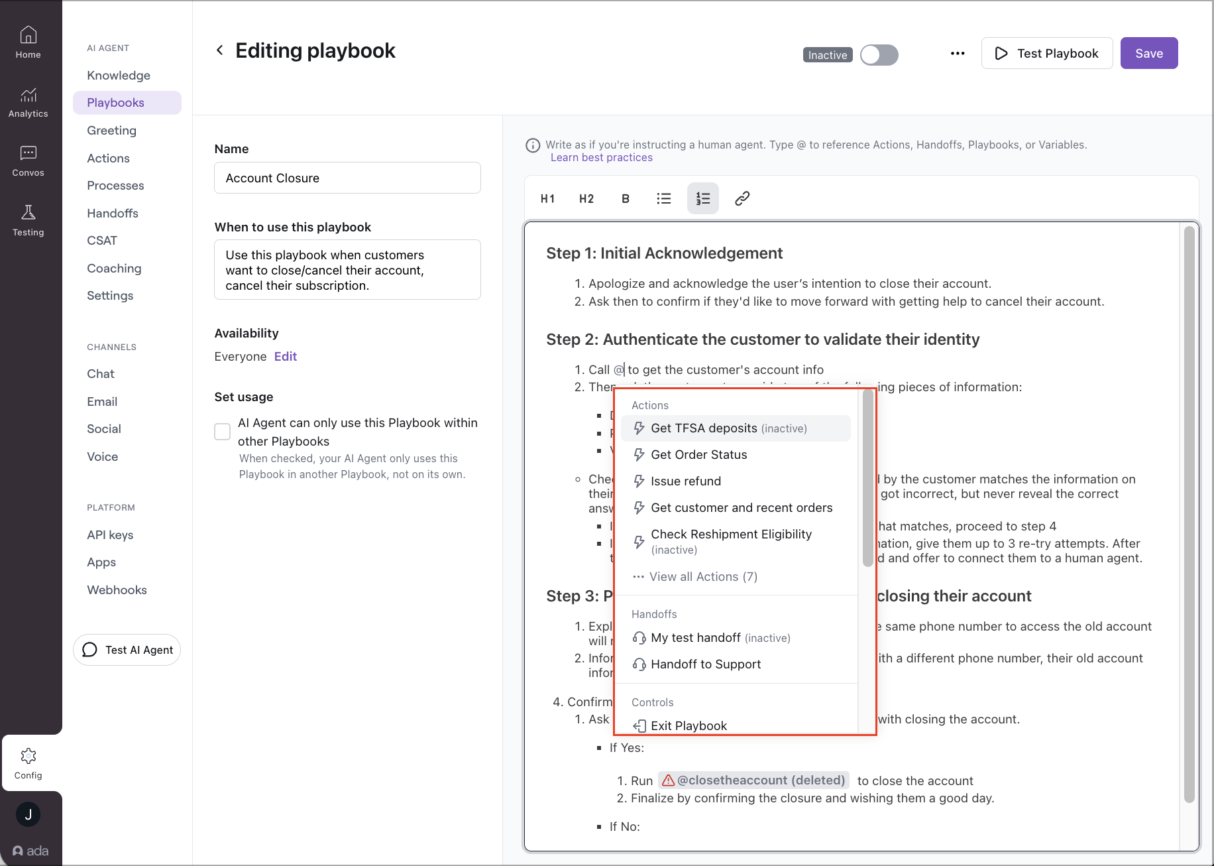Toggle the numbered list formatting option
The width and height of the screenshot is (1214, 866).
(x=702, y=198)
